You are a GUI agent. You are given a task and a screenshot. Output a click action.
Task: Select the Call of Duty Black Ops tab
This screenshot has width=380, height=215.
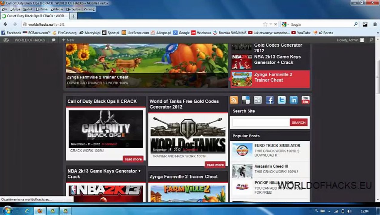(35, 16)
